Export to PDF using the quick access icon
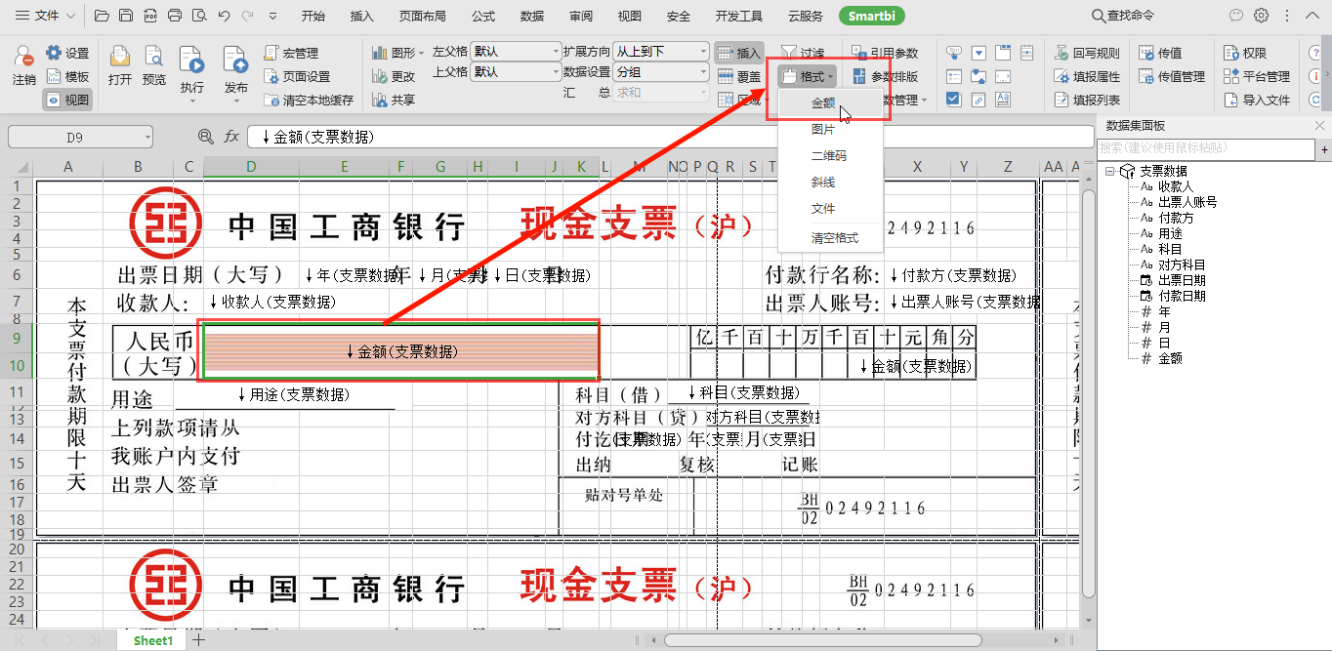The image size is (1332, 651). (150, 16)
